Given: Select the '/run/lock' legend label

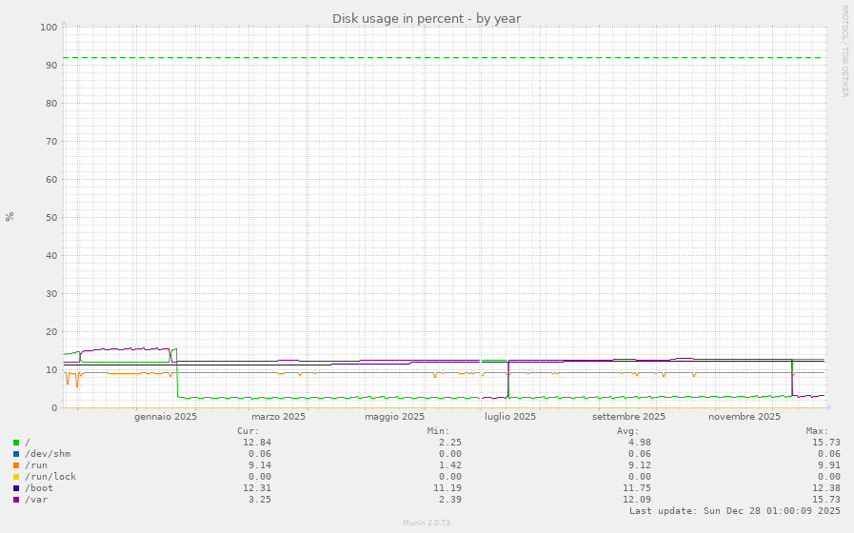Looking at the screenshot, I should 50,477.
